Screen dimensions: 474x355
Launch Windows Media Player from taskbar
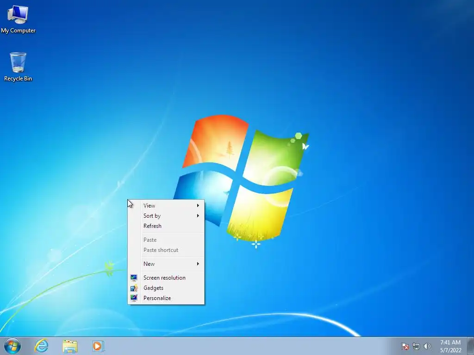tap(98, 346)
